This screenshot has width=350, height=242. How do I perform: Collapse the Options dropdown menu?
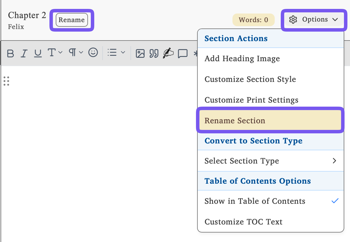tap(314, 20)
